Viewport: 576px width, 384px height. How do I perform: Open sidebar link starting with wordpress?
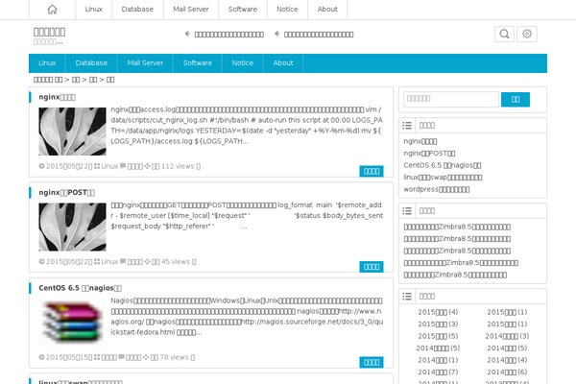[x=437, y=190]
